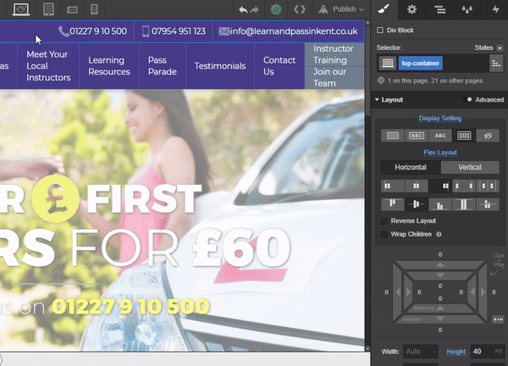Select the 07954 951 123 mobile link

174,31
